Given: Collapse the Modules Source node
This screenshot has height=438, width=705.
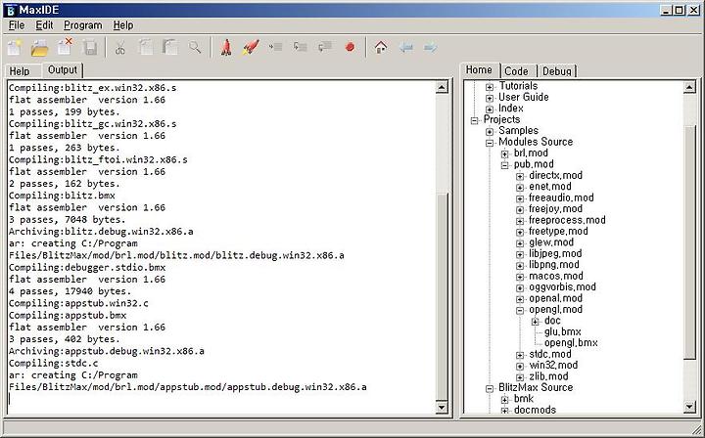Looking at the screenshot, I should click(x=490, y=143).
